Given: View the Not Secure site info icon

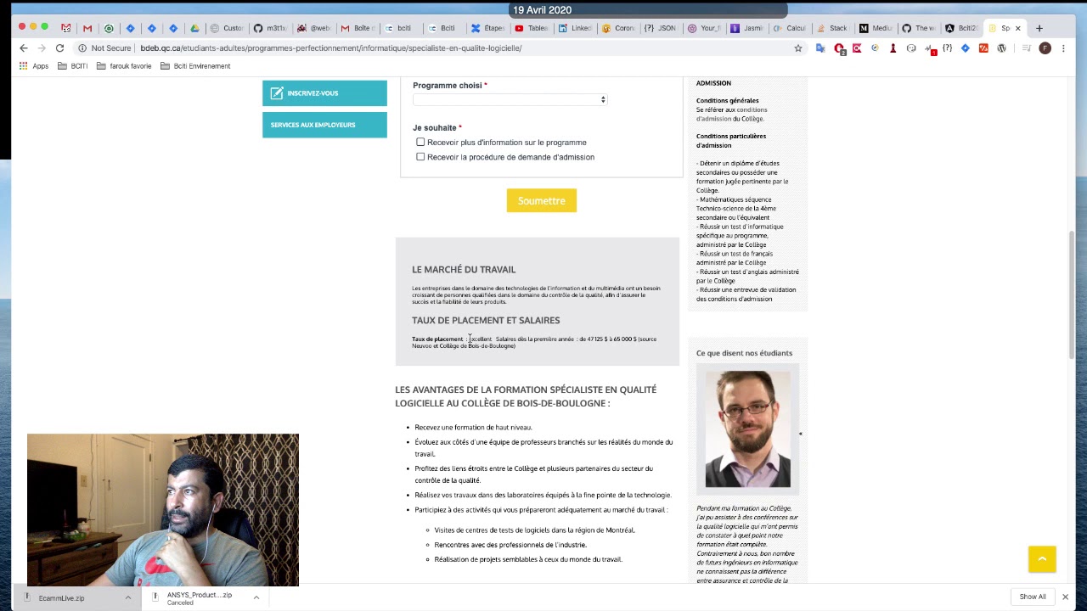Looking at the screenshot, I should 82,48.
